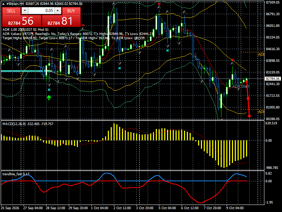
Task: Click the BUY button
Action: coord(71,11)
